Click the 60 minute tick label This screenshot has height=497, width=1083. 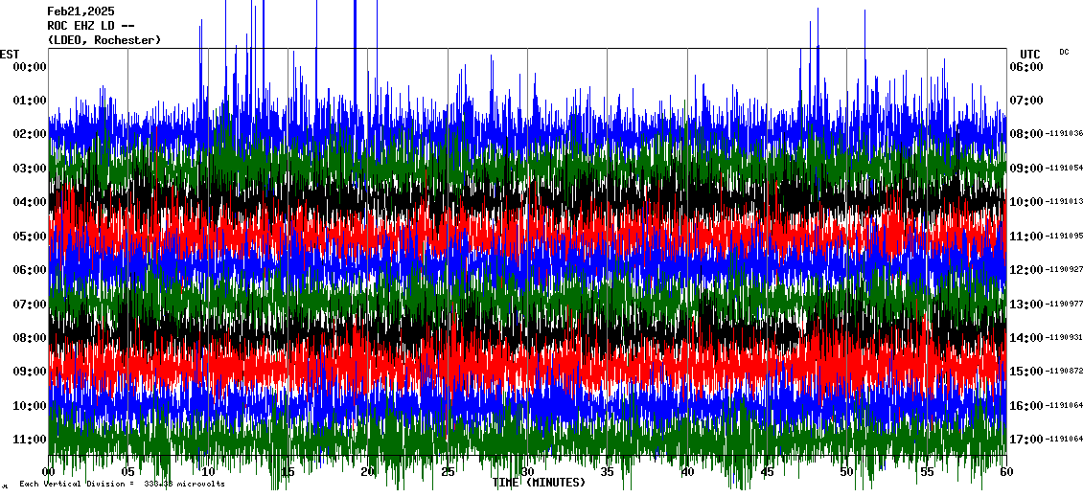[x=1006, y=472]
